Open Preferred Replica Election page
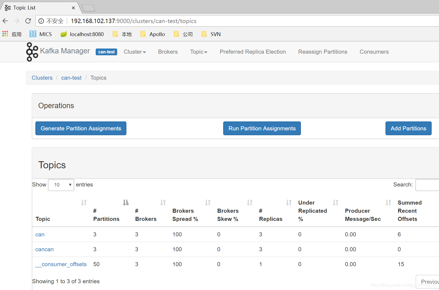The image size is (439, 290). coord(253,52)
